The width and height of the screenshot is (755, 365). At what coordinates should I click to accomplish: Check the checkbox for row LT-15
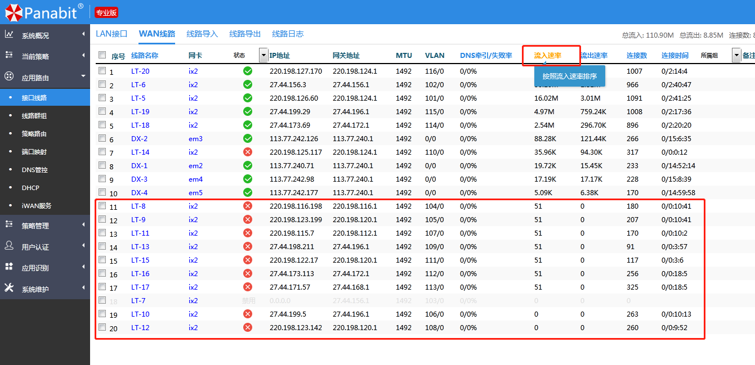[102, 260]
